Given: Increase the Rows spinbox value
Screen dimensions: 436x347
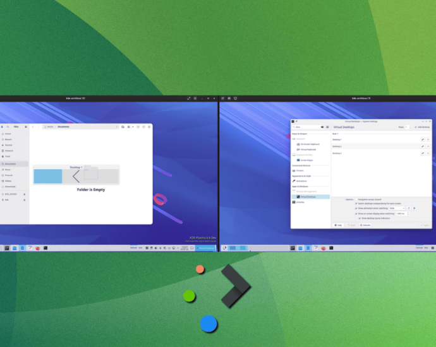Looking at the screenshot, I should pyautogui.click(x=411, y=126).
